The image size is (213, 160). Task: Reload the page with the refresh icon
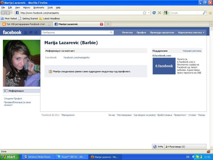(154, 13)
